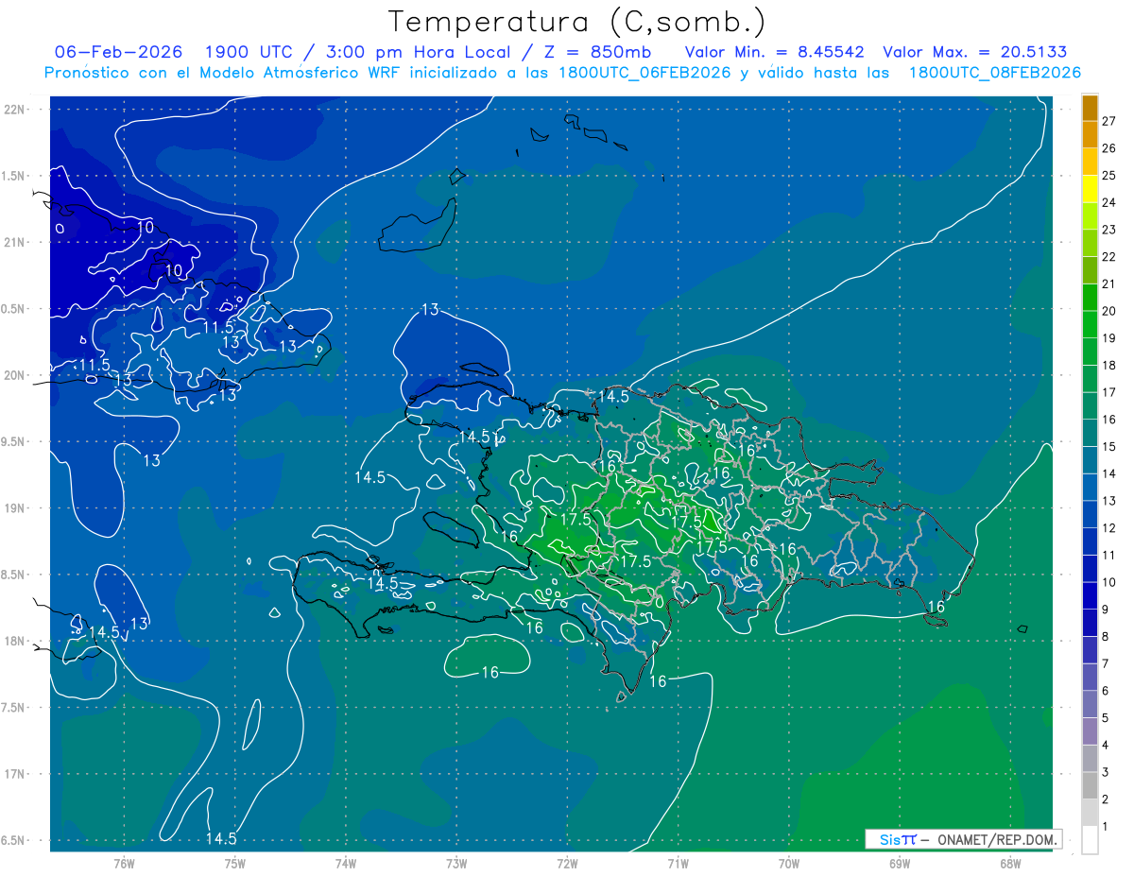Click the 18N latitude axis label
Image resolution: width=1134 pixels, height=876 pixels.
[x=15, y=641]
